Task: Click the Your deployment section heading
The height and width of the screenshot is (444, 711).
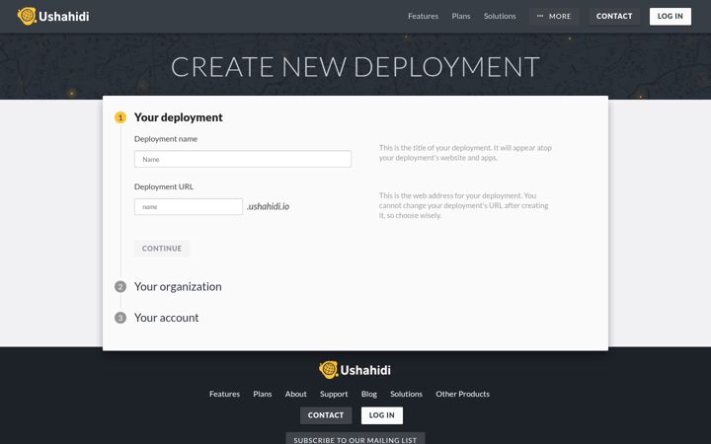Action: tap(178, 117)
